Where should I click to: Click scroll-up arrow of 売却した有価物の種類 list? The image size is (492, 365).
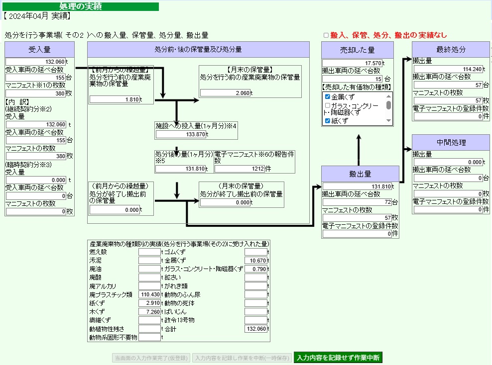pyautogui.click(x=389, y=96)
